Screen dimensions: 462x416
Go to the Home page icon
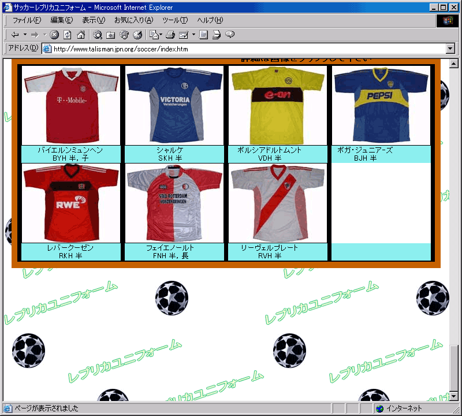point(81,35)
